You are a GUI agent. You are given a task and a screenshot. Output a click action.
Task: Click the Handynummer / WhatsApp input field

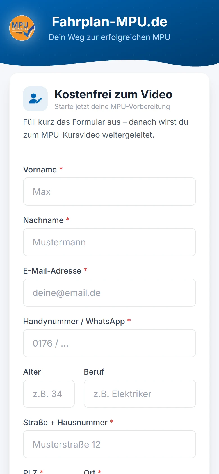109,343
